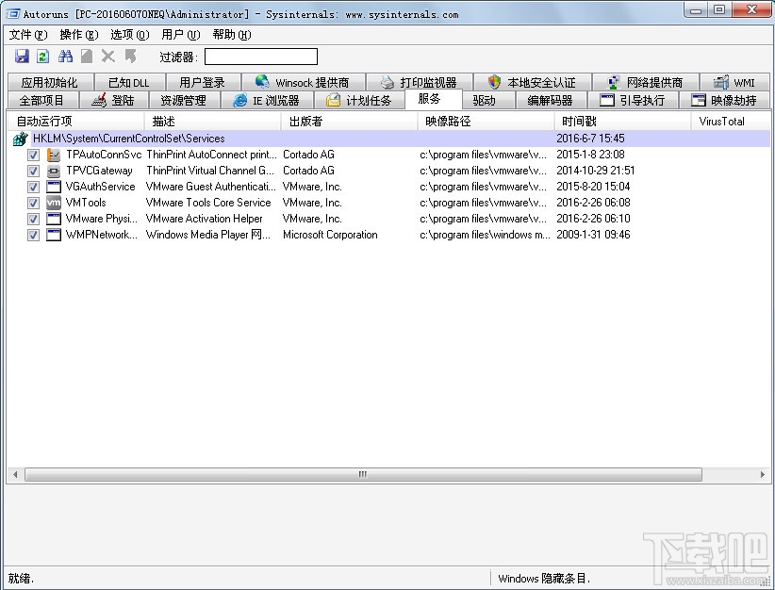Open the 打印监视器 tab
775x590 pixels.
pos(420,82)
